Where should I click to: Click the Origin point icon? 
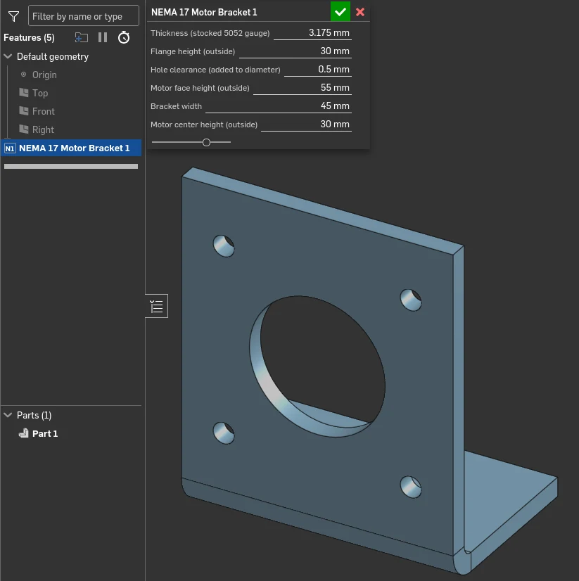[23, 75]
